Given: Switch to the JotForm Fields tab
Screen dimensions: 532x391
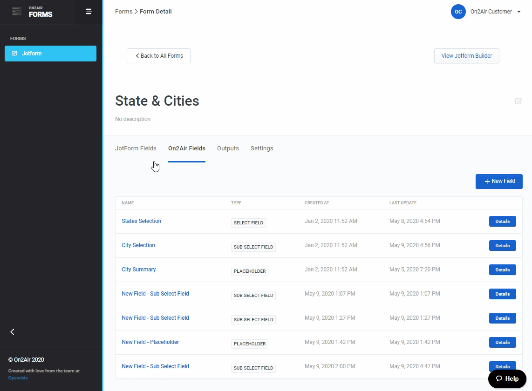Looking at the screenshot, I should [136, 148].
